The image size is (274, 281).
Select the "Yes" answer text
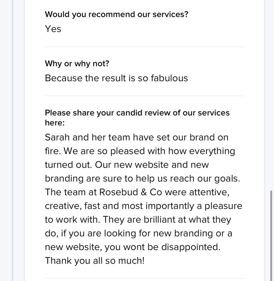coord(53,29)
